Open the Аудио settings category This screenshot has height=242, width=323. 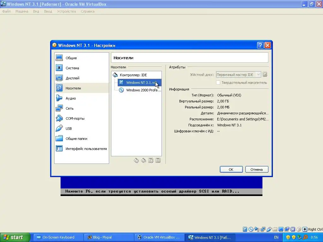[x=82, y=98]
